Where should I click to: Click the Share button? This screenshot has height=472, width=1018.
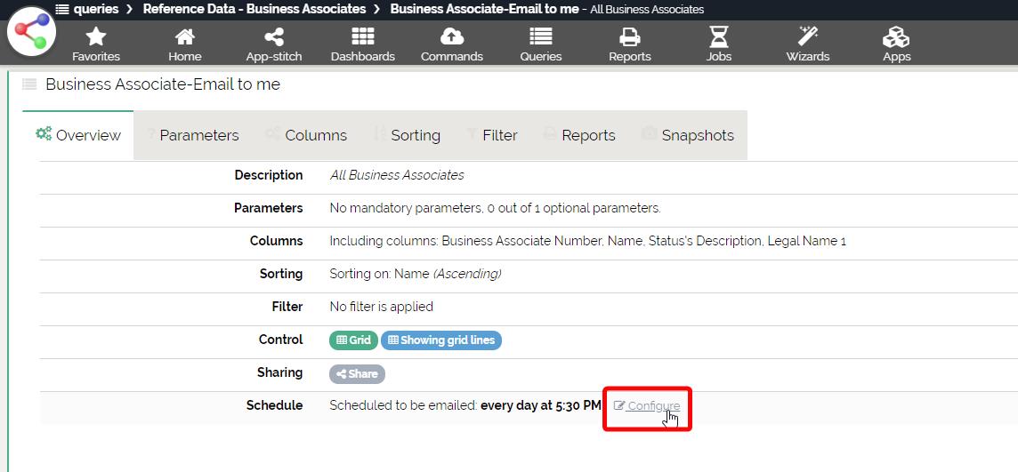(x=357, y=374)
